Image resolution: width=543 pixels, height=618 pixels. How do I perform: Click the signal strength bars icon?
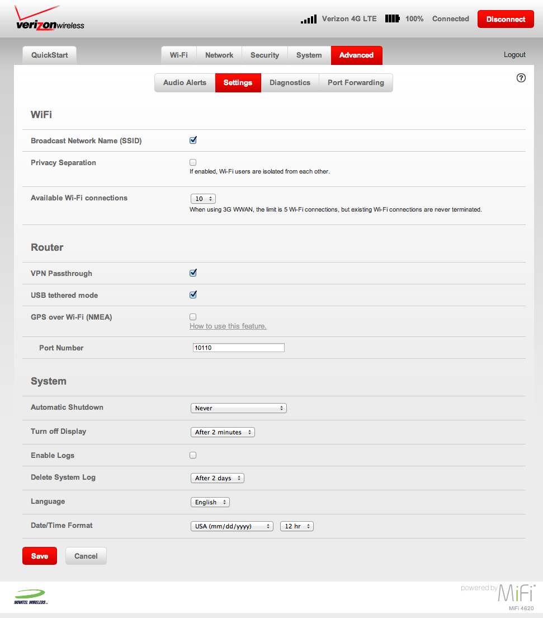pyautogui.click(x=309, y=19)
